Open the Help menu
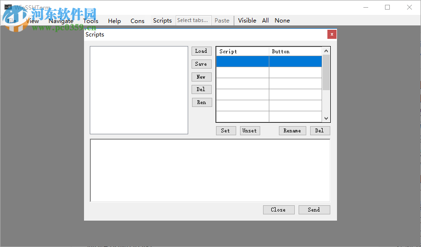This screenshot has width=421, height=247. pyautogui.click(x=114, y=21)
